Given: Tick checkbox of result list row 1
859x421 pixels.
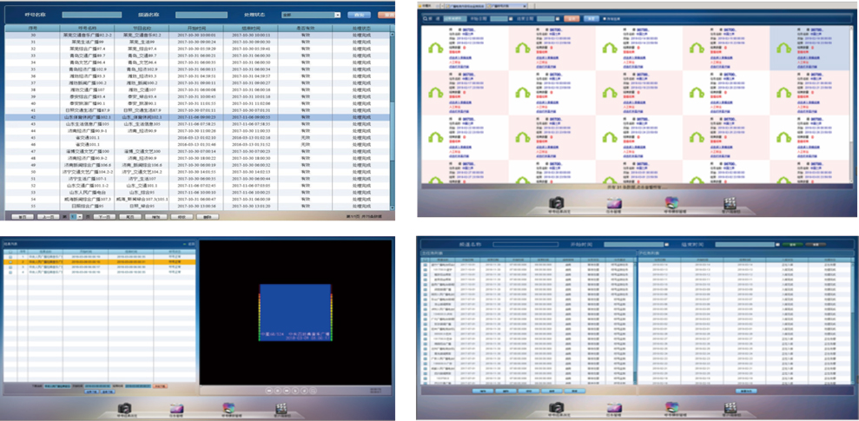Looking at the screenshot, I should coord(10,258).
